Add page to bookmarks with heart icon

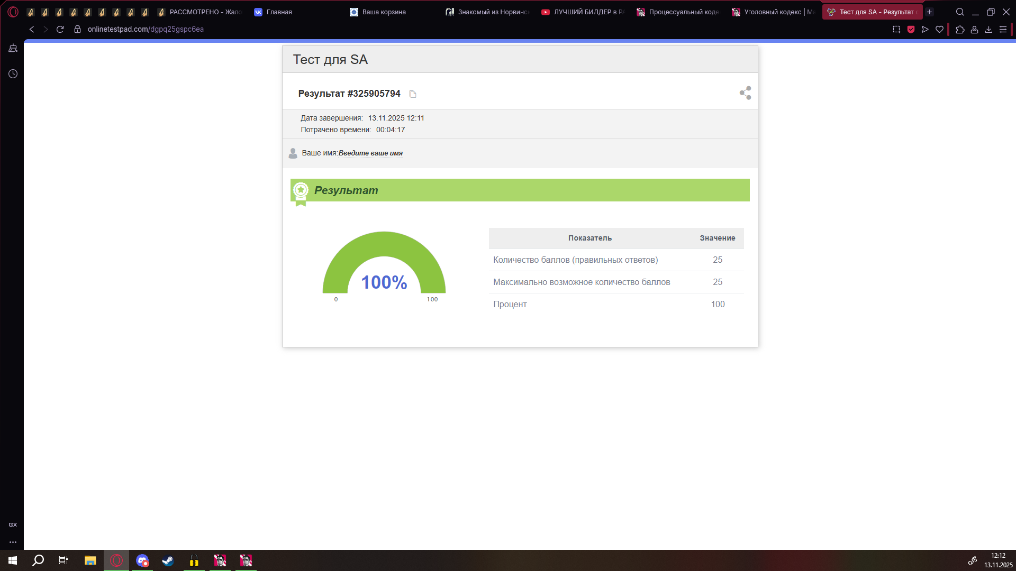(x=939, y=30)
